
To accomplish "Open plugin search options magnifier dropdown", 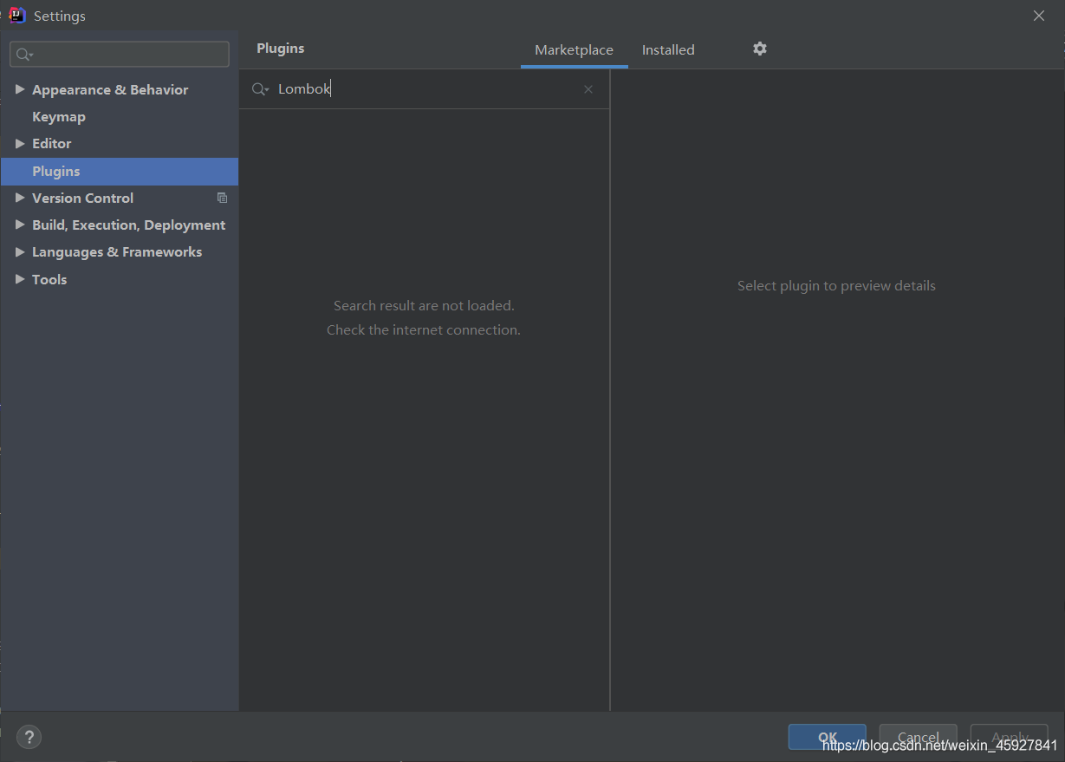I will coord(260,89).
